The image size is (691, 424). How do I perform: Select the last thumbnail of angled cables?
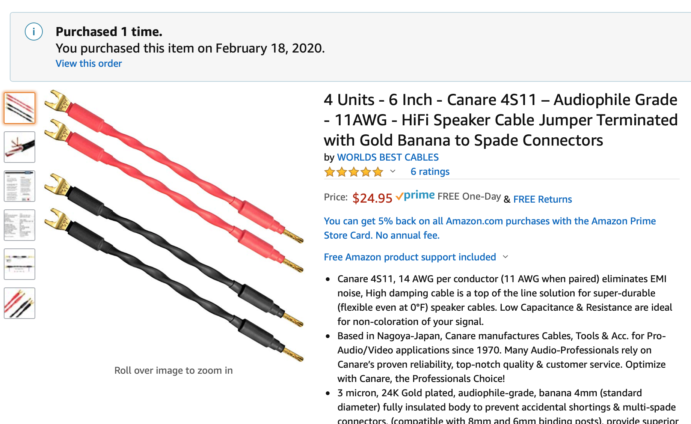[20, 303]
